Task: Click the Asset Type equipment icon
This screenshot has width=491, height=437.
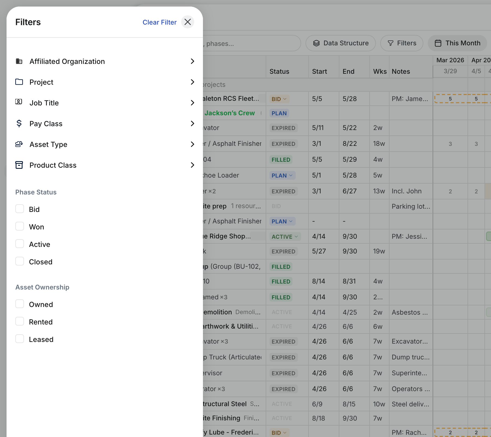Action: tap(19, 144)
